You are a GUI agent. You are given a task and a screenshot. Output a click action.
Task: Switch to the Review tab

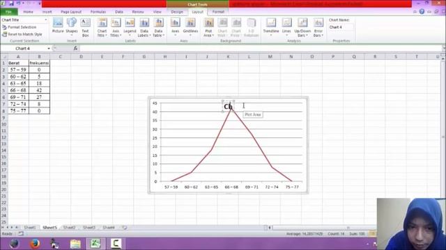click(138, 12)
